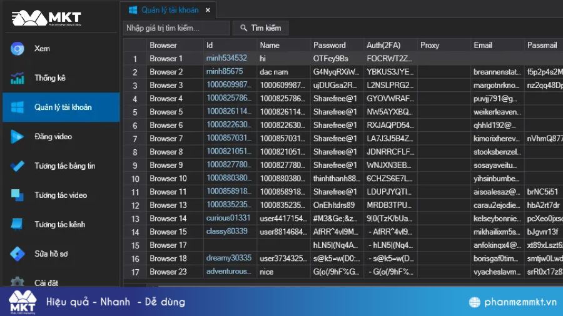Click the Tìm kiếm search button
The height and width of the screenshot is (316, 563).
[261, 28]
